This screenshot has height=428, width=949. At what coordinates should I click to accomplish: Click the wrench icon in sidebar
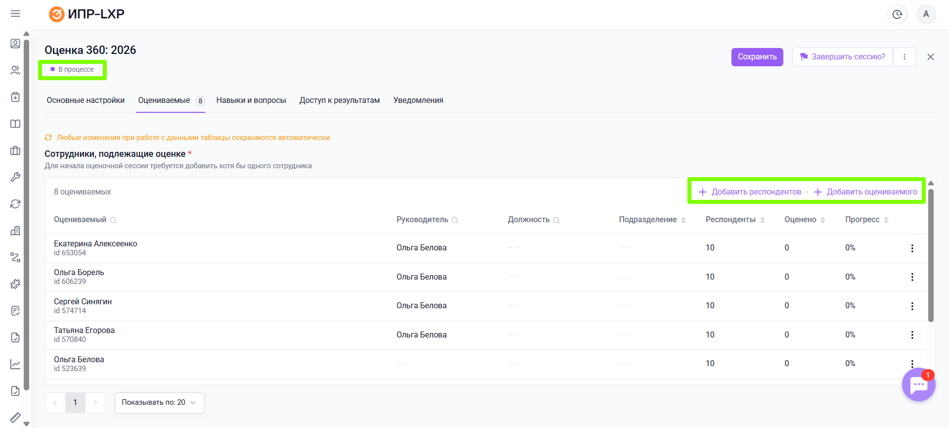coord(15,177)
